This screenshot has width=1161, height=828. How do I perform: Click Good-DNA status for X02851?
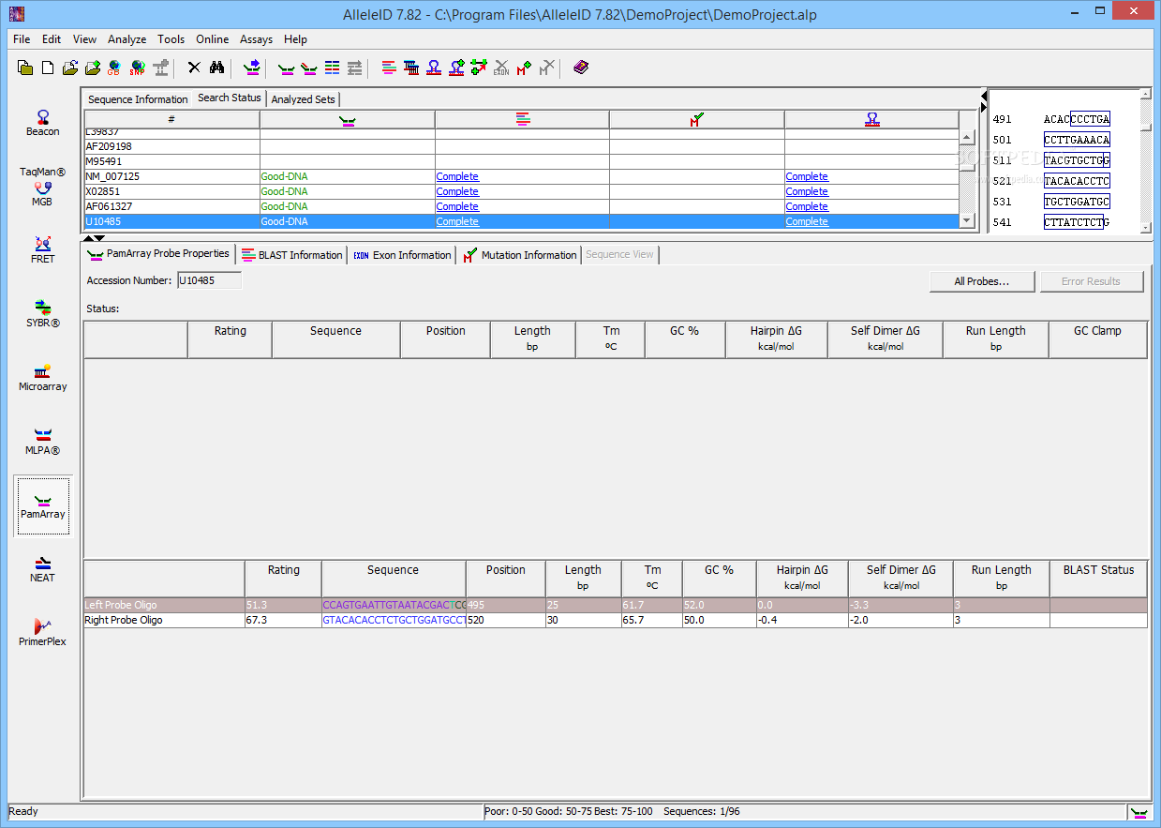pos(284,191)
